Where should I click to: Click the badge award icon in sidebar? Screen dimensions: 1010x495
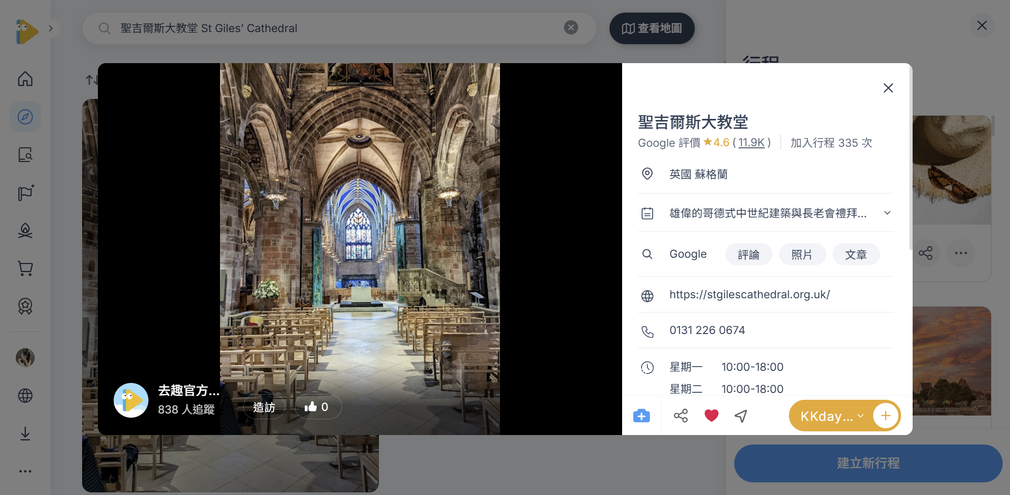[x=25, y=306]
